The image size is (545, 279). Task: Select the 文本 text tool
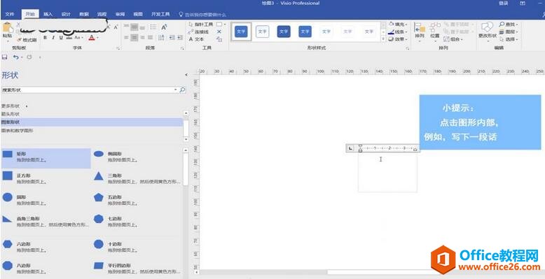(x=196, y=39)
